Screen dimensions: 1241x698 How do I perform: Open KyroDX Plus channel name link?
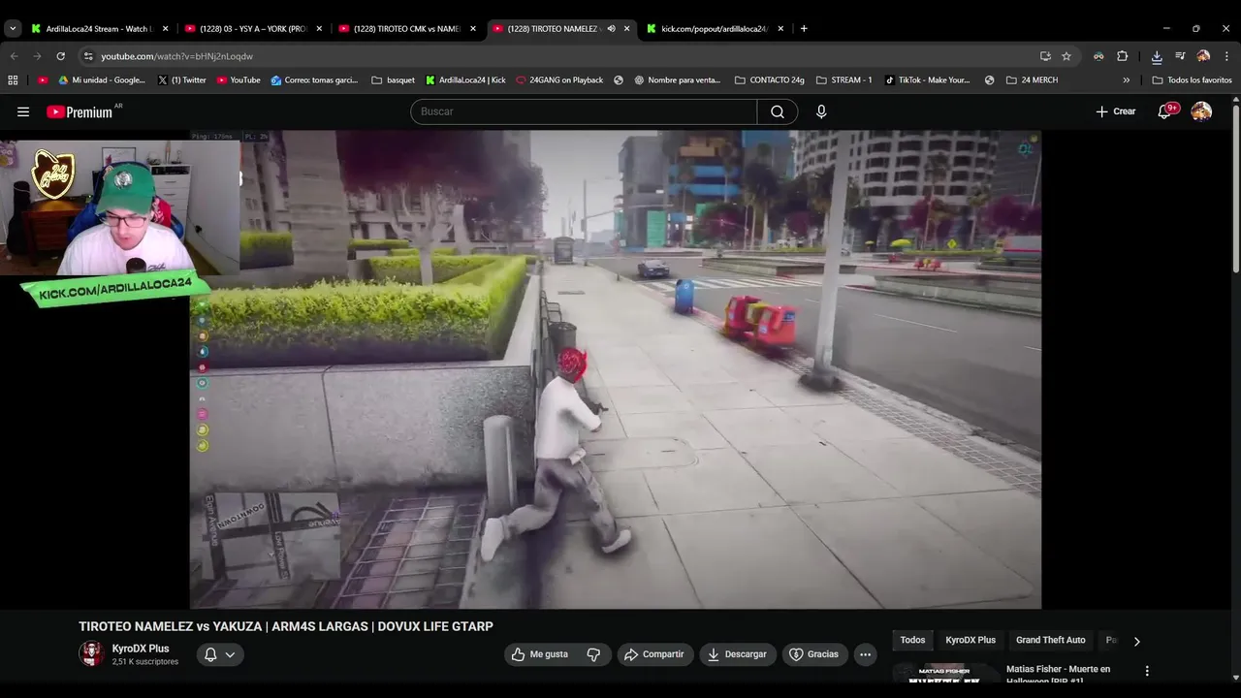(141, 649)
